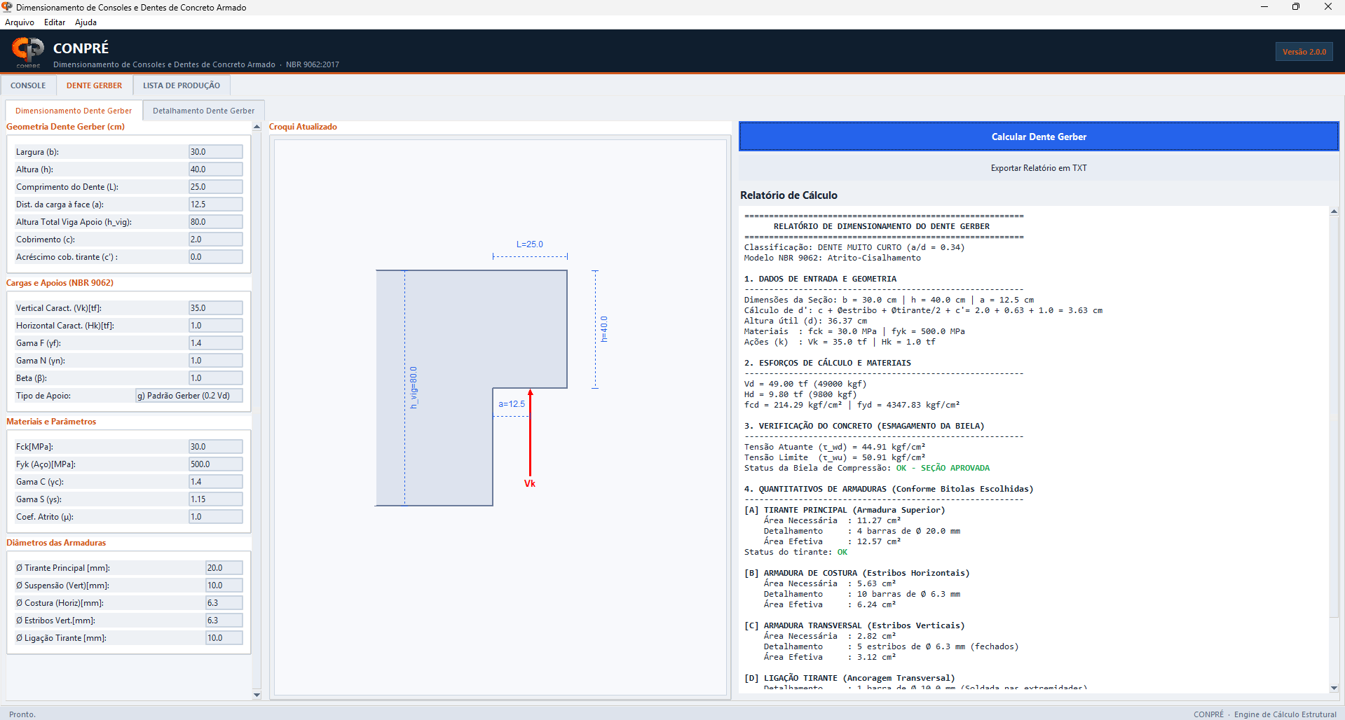Click the Relatório de Cálculo heading
The height and width of the screenshot is (720, 1345).
coord(788,195)
